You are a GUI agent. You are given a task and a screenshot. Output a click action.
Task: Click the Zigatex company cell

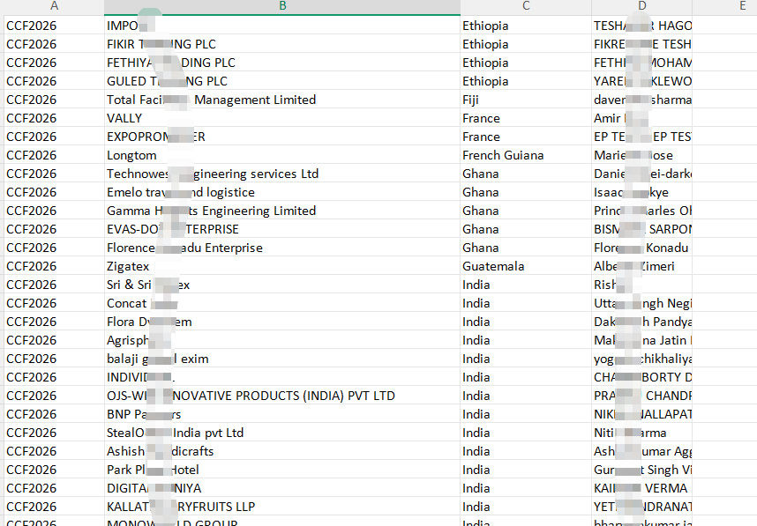[x=281, y=266]
